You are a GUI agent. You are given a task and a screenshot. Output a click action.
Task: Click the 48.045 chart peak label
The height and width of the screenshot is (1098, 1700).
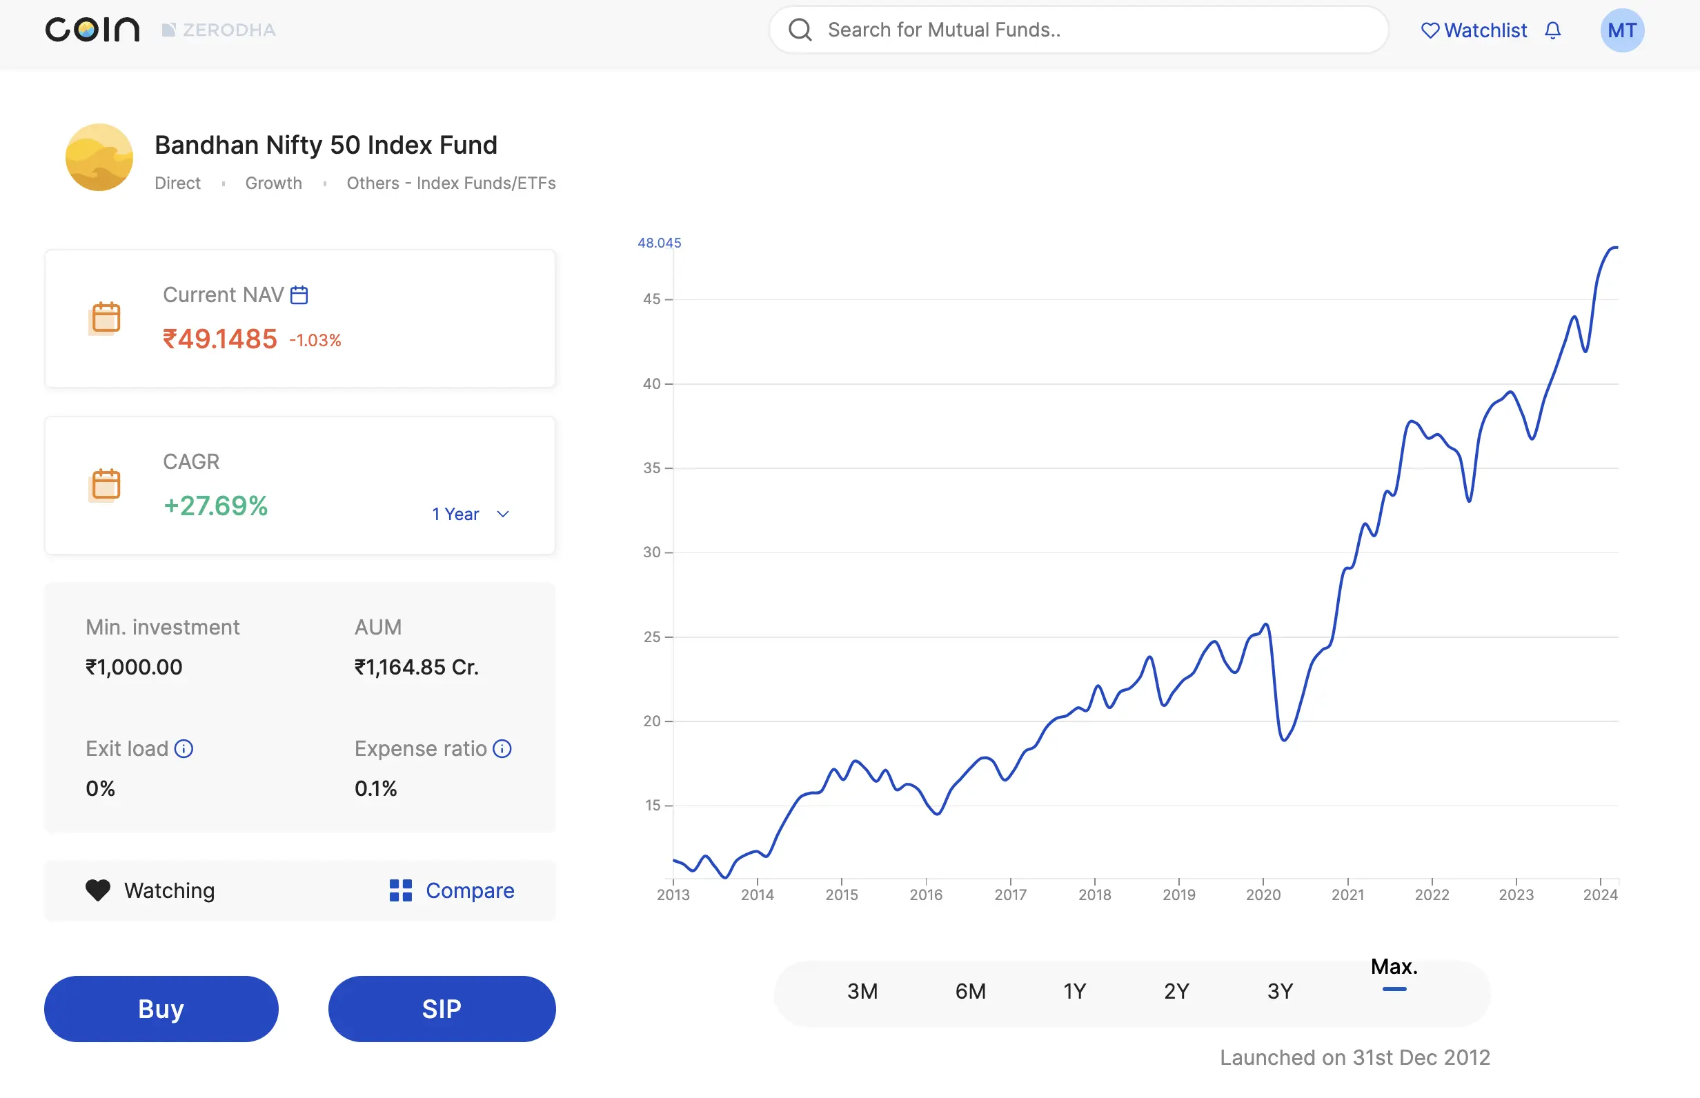tap(659, 243)
